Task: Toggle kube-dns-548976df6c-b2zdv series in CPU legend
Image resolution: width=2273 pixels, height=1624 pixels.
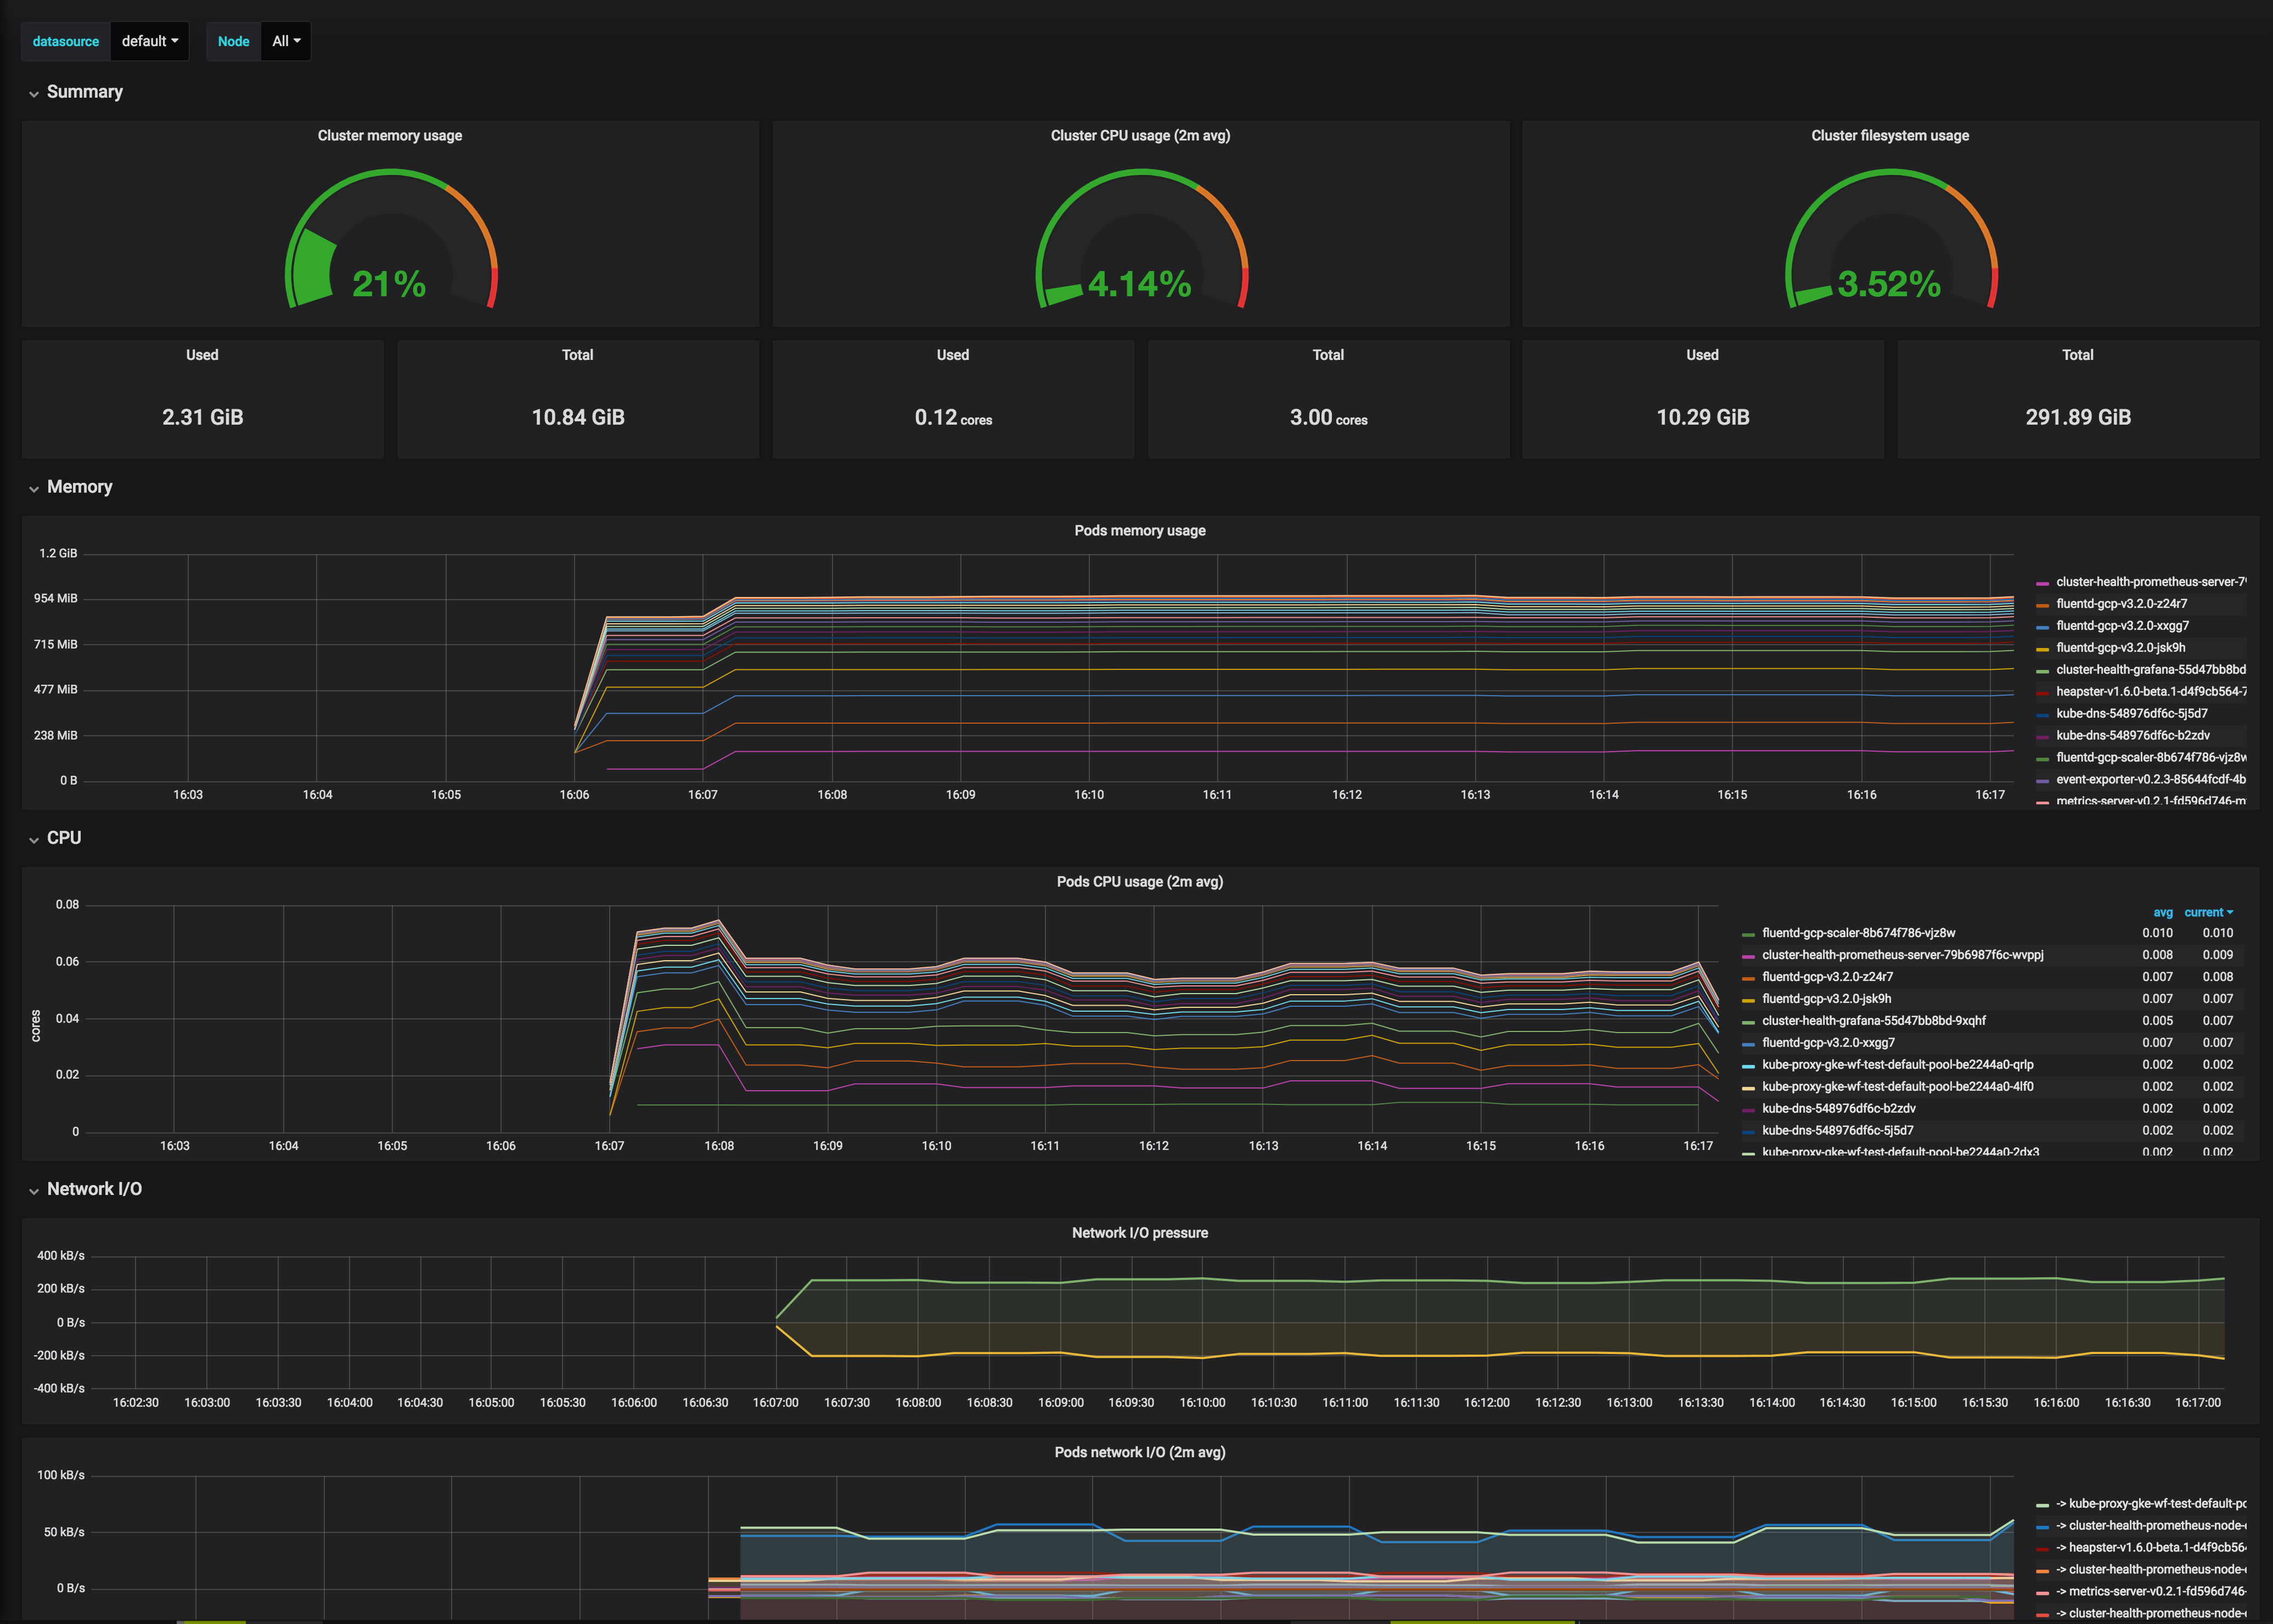Action: 1838,1108
